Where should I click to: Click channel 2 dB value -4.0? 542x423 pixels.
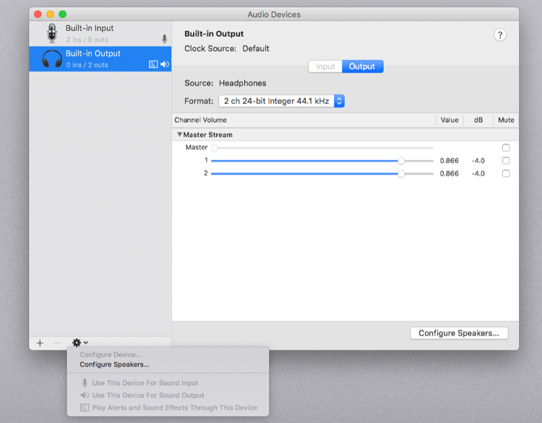tap(478, 173)
